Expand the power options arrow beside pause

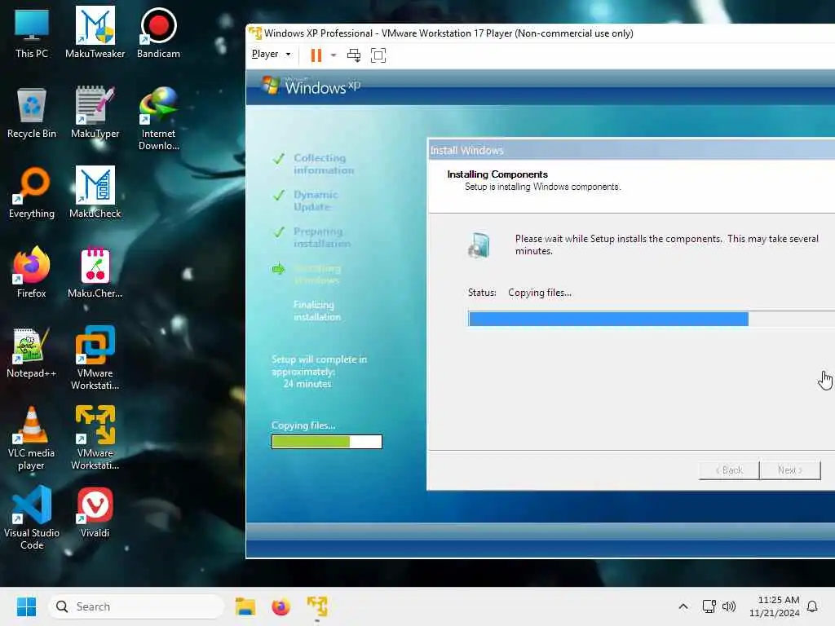click(x=334, y=55)
